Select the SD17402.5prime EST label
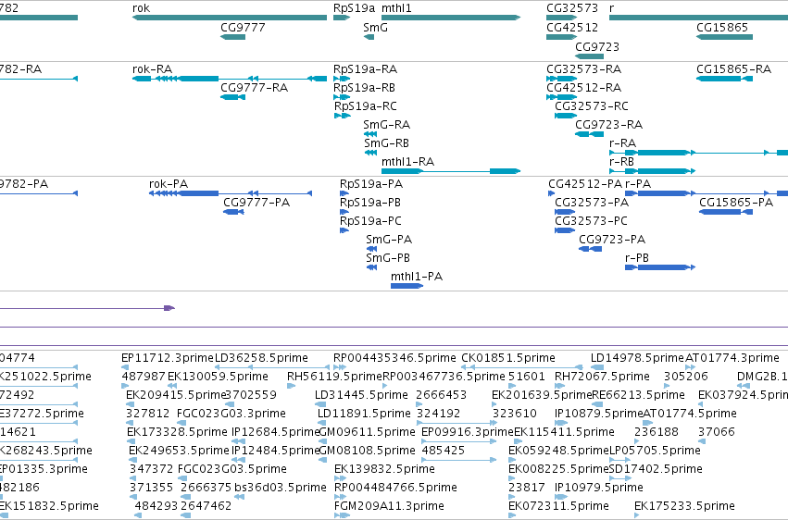Screen dimensions: 788x520 click(656, 469)
